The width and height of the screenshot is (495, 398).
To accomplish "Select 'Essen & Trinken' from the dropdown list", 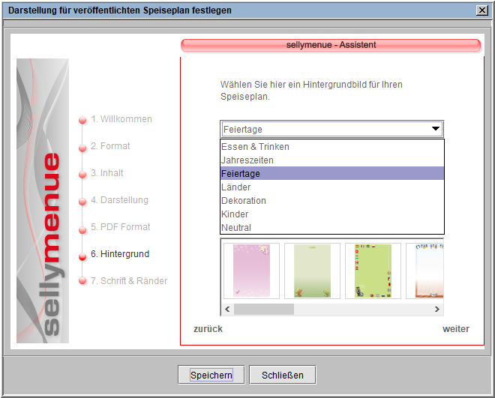I will (x=255, y=147).
